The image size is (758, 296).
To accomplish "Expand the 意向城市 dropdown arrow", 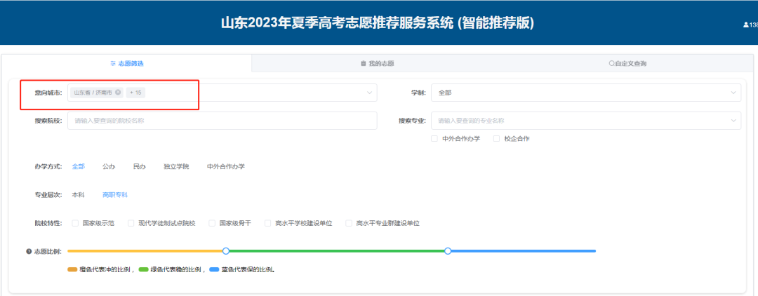I will click(x=369, y=93).
